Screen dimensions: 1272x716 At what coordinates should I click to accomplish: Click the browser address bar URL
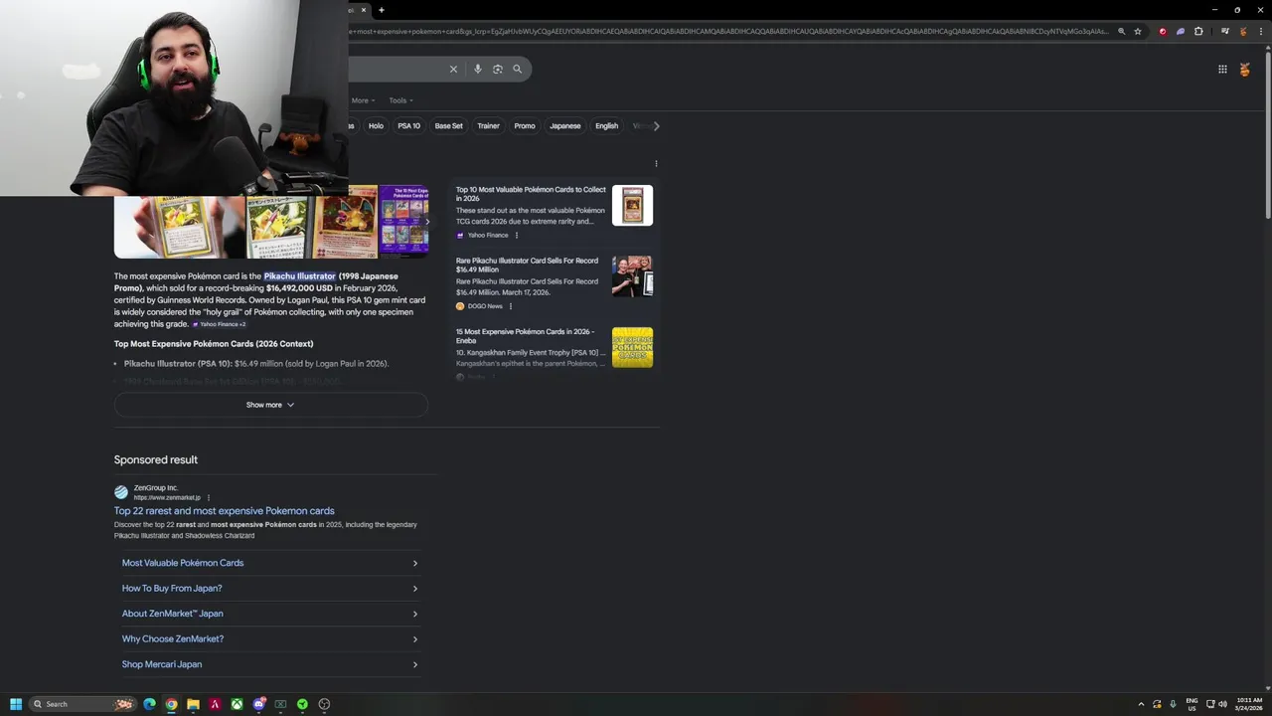(x=730, y=31)
